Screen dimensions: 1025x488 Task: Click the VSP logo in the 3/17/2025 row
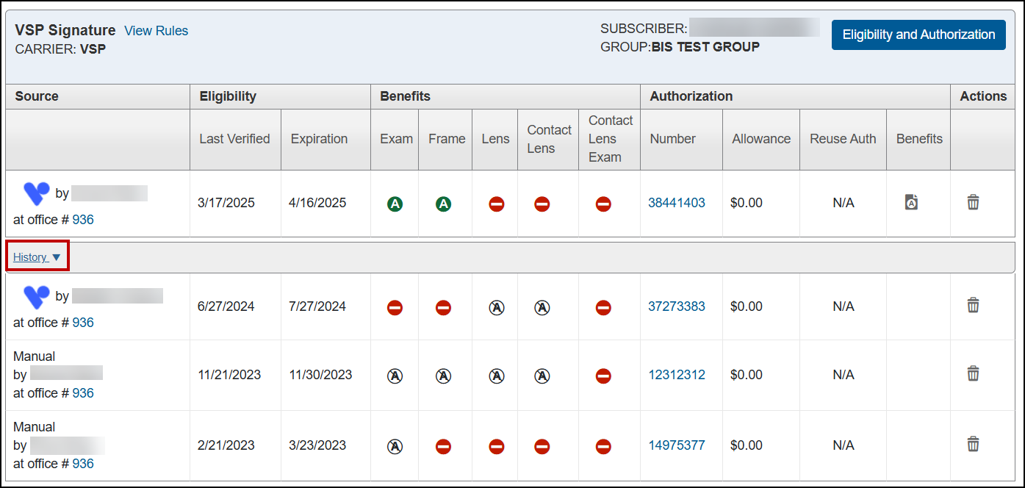pyautogui.click(x=36, y=193)
